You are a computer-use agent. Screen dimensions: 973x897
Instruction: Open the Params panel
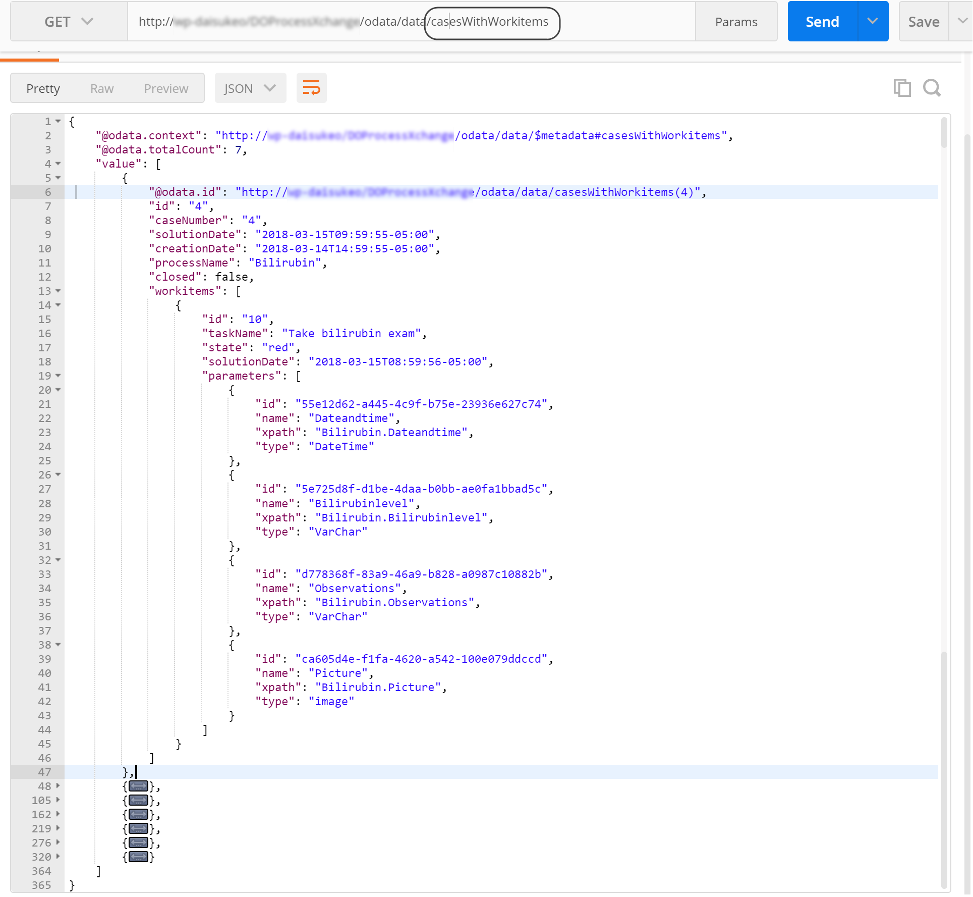[736, 22]
